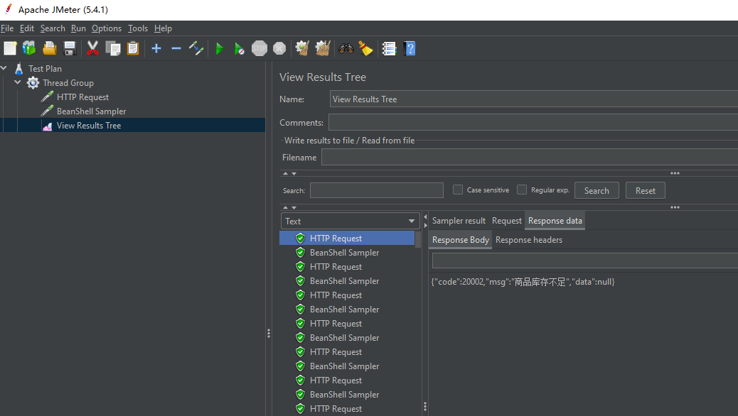Switch to the Response headers sub-tab

(x=528, y=240)
